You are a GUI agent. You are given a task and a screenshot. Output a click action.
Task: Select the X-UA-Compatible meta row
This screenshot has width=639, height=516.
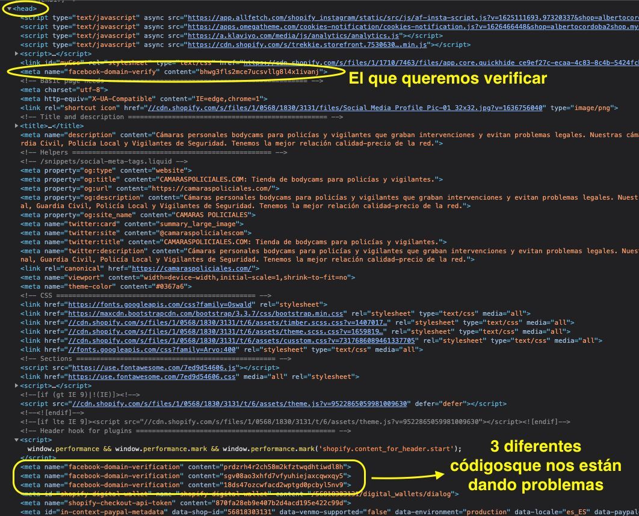click(x=144, y=99)
